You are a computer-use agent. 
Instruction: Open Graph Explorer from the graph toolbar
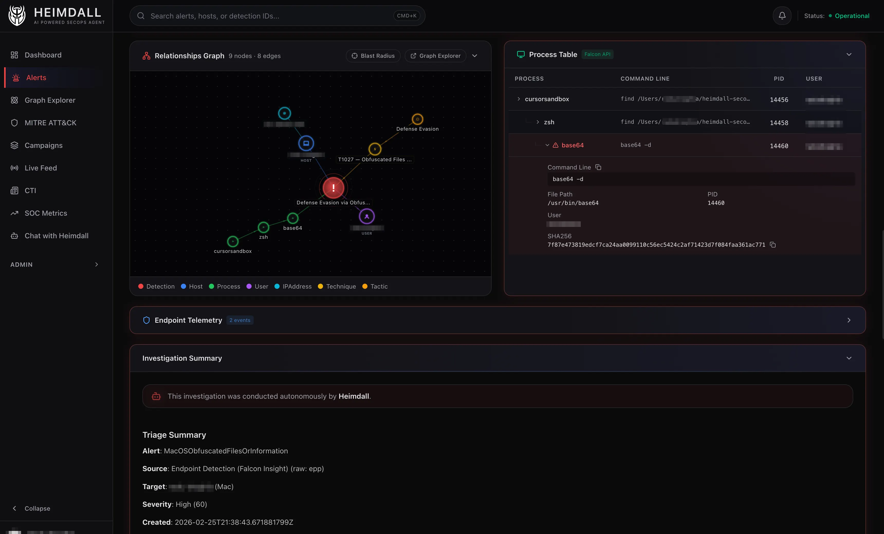point(435,55)
